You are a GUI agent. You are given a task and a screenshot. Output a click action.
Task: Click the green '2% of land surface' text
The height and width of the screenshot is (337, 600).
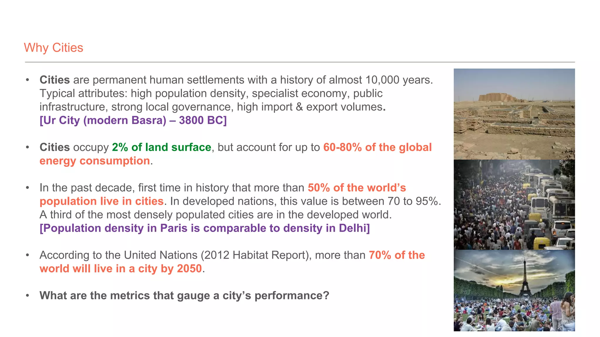click(161, 147)
